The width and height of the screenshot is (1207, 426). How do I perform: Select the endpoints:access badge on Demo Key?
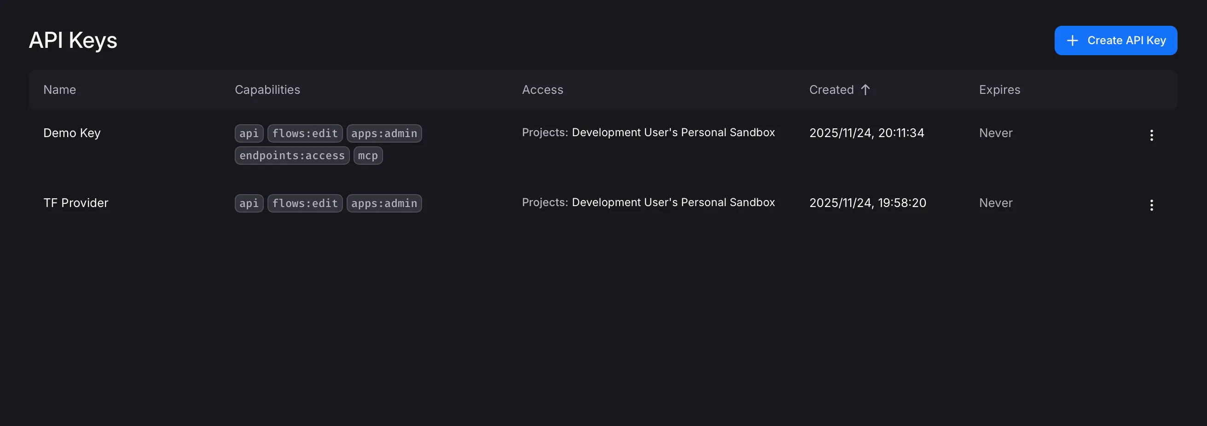tap(291, 155)
